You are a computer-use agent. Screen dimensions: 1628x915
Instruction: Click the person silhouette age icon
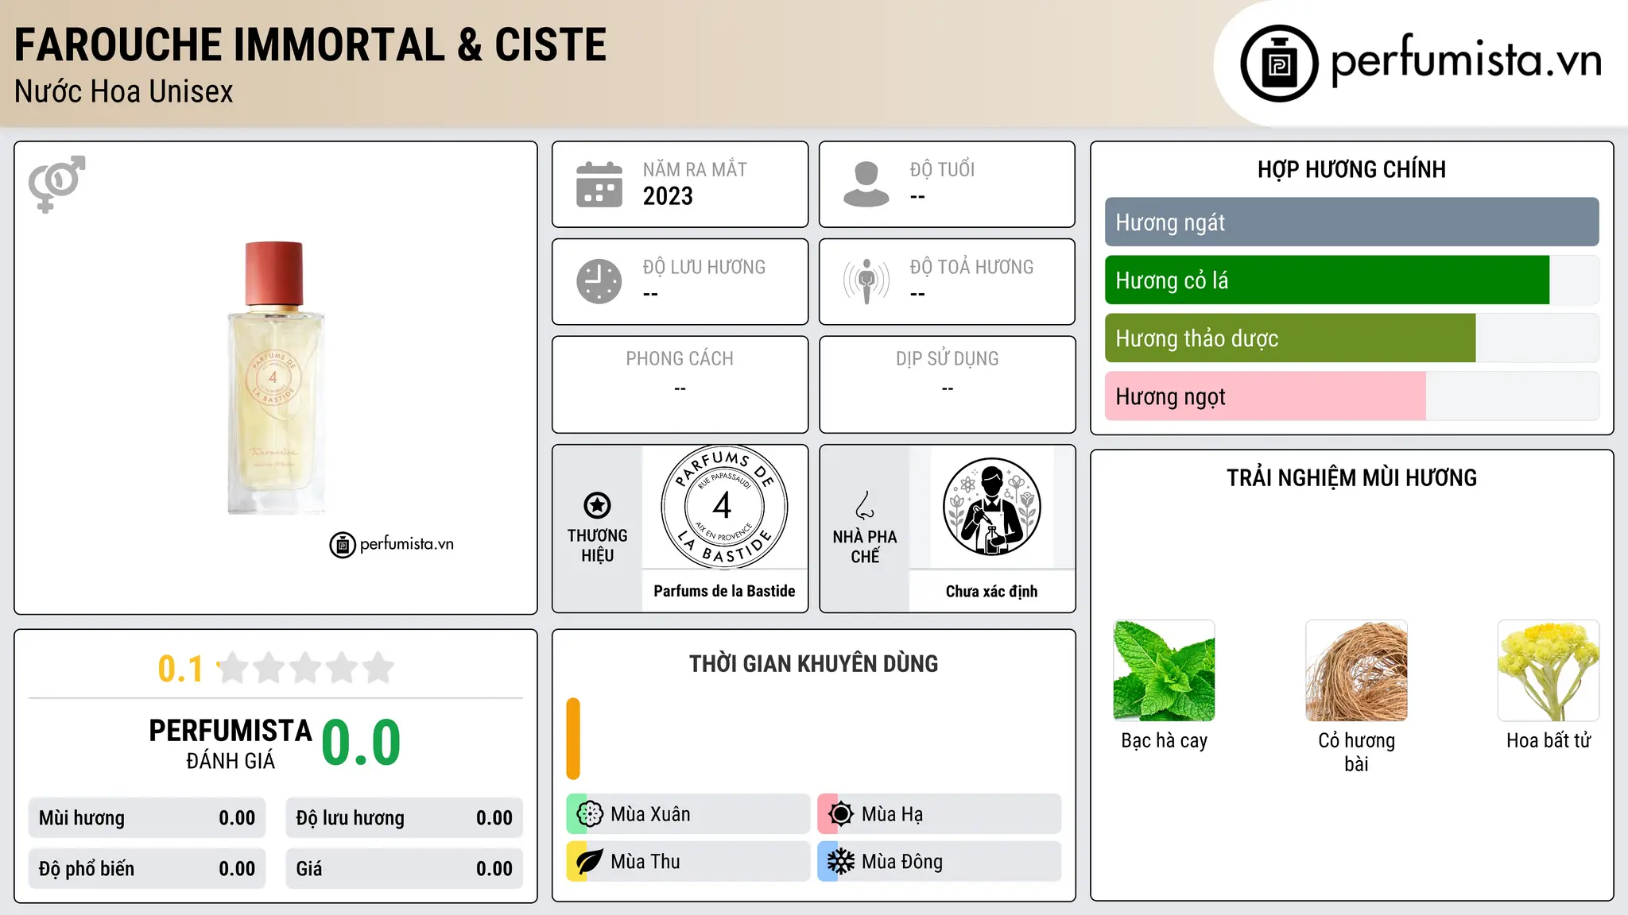point(866,184)
